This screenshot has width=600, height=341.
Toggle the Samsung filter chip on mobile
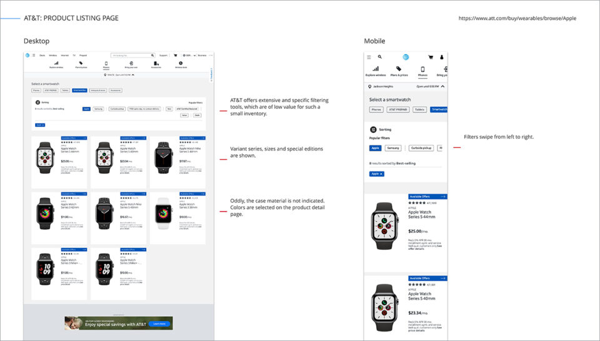[x=393, y=148]
